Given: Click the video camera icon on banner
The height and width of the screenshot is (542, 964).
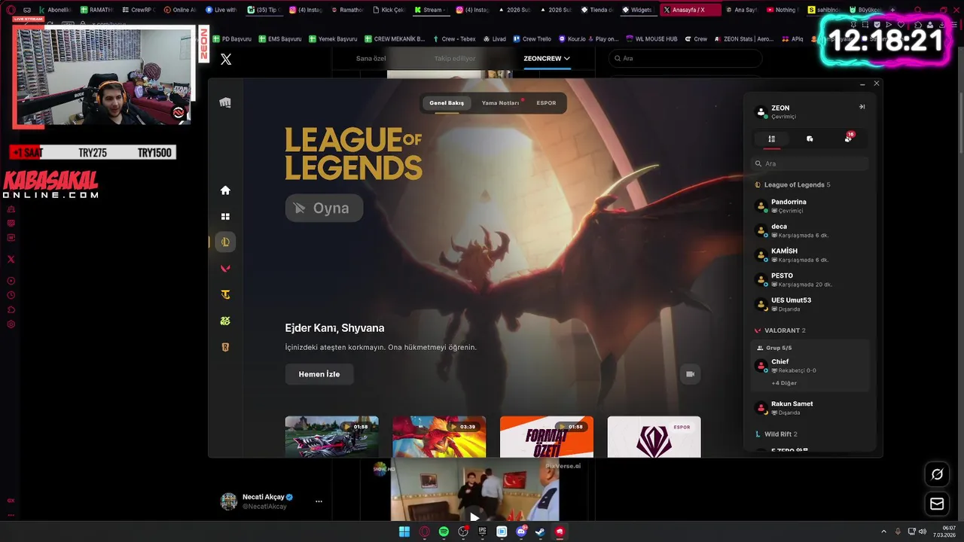Looking at the screenshot, I should point(690,374).
